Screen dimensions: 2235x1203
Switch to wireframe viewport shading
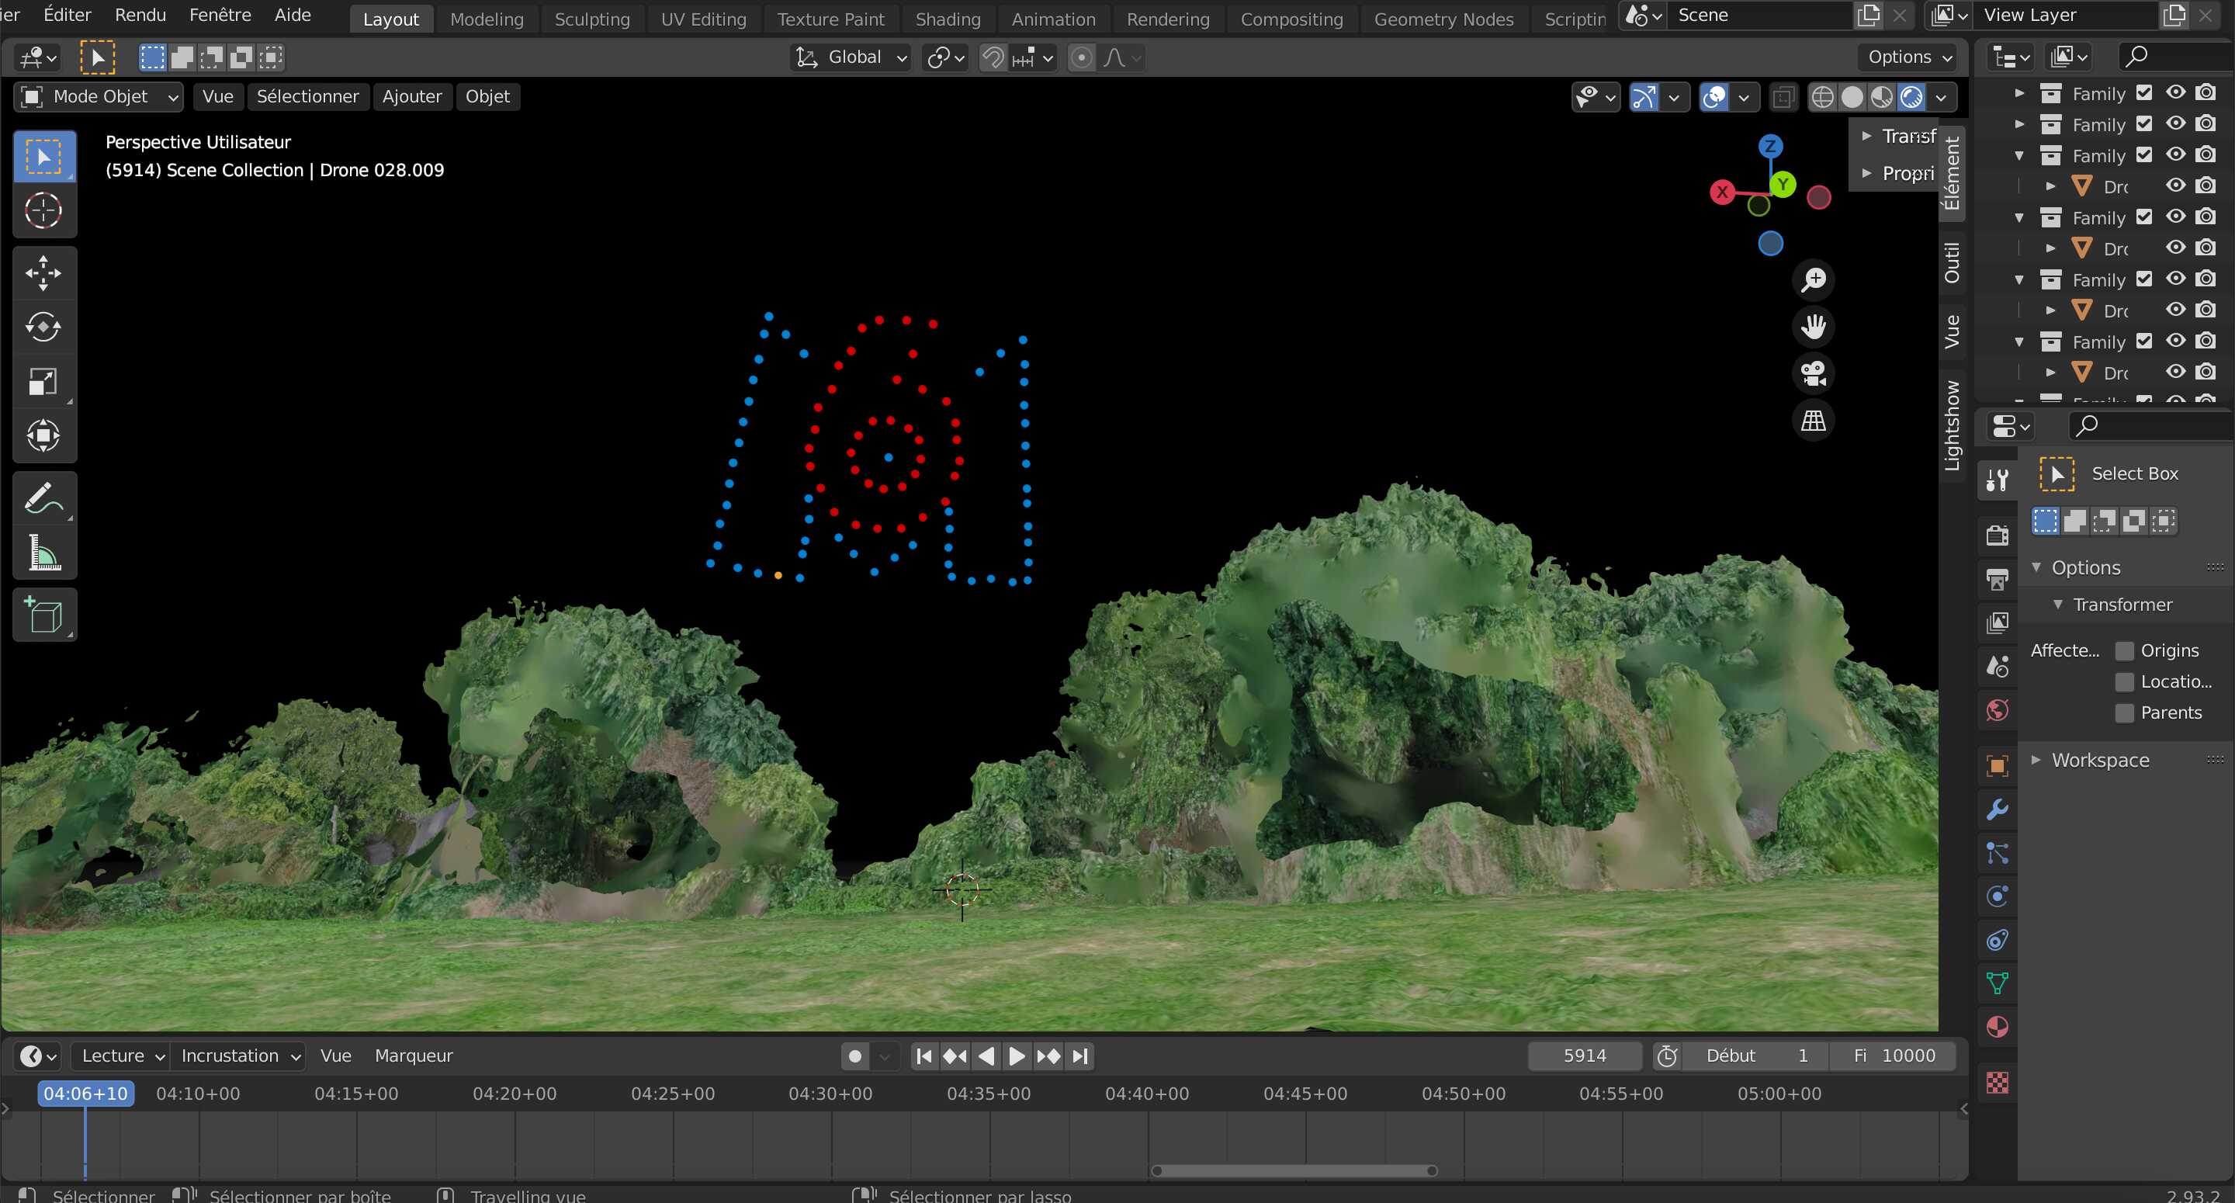point(1823,96)
